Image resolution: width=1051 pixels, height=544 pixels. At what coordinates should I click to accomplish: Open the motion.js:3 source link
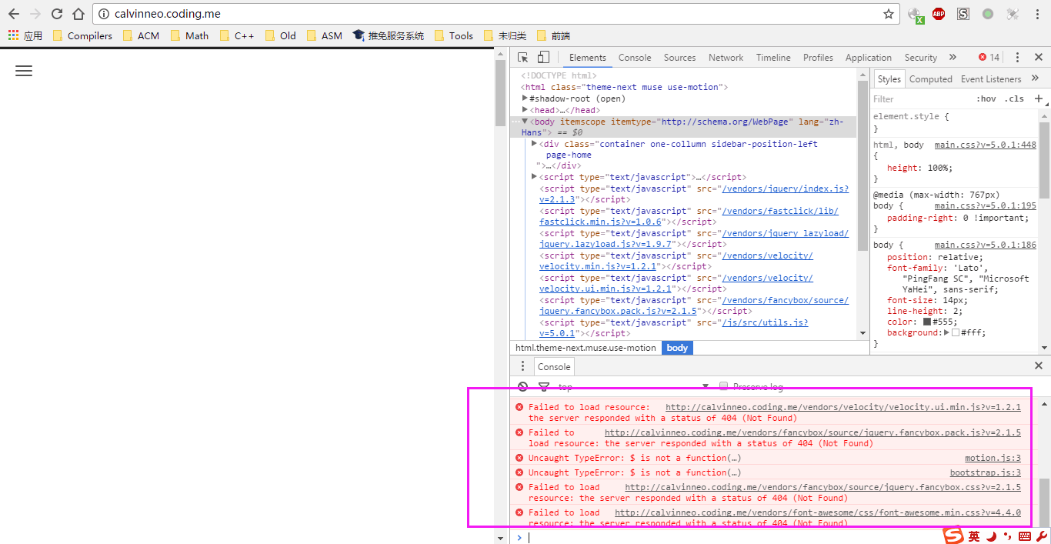click(x=993, y=458)
